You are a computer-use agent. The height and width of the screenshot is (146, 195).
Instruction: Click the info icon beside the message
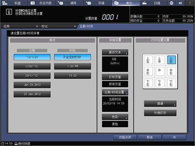point(9,12)
